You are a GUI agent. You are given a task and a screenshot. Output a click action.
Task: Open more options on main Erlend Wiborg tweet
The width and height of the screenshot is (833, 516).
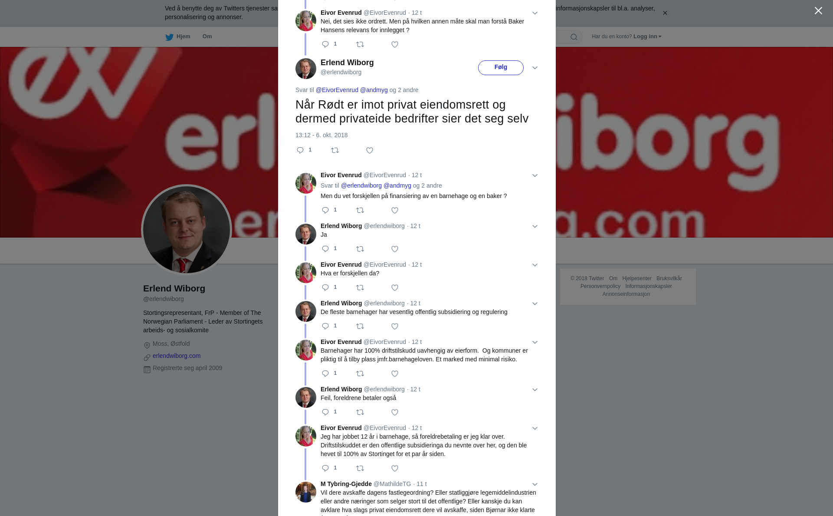pos(535,68)
